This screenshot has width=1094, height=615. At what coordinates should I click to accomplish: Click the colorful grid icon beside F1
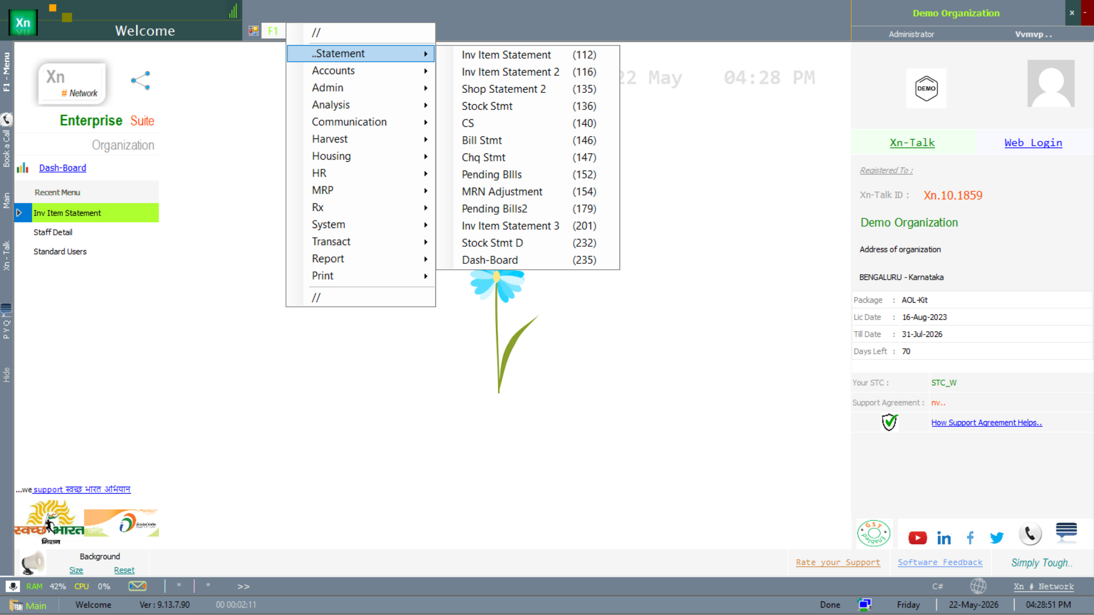pos(254,31)
